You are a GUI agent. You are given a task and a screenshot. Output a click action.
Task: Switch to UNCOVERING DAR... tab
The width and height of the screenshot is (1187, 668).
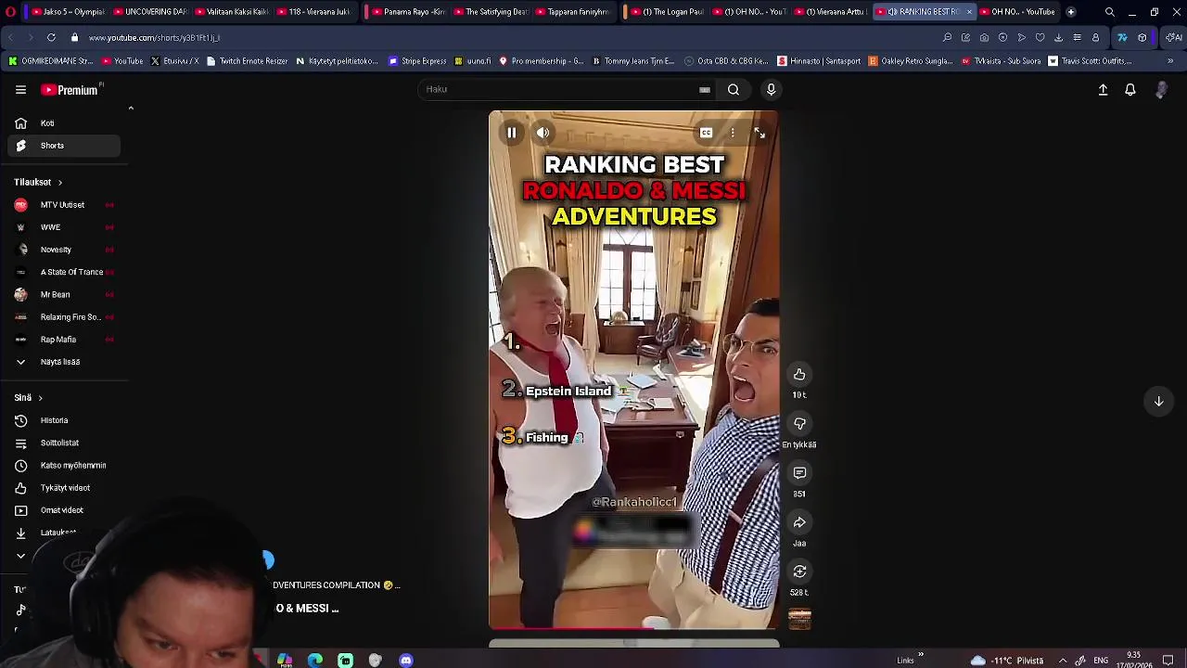pos(150,12)
